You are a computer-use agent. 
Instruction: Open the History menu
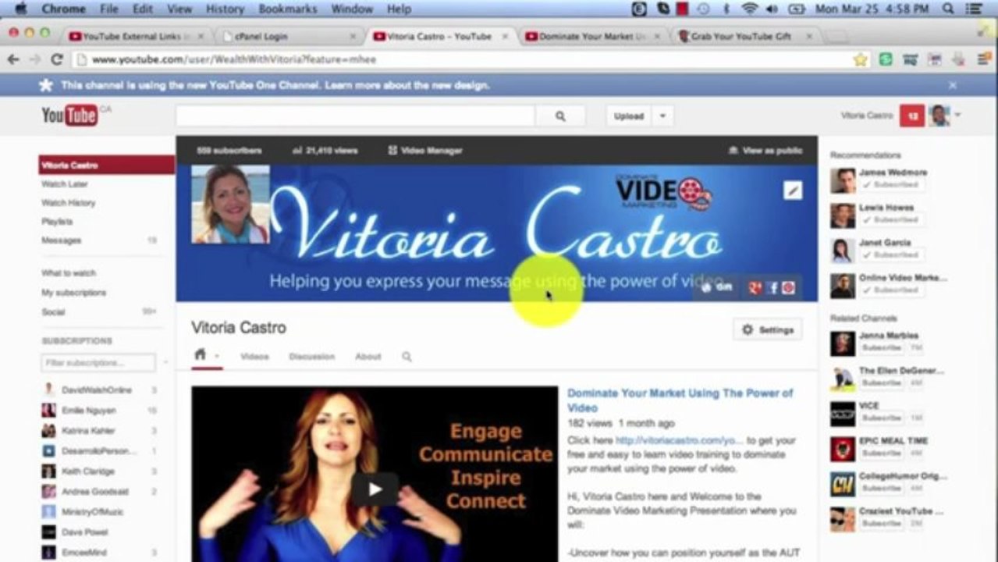tap(226, 9)
